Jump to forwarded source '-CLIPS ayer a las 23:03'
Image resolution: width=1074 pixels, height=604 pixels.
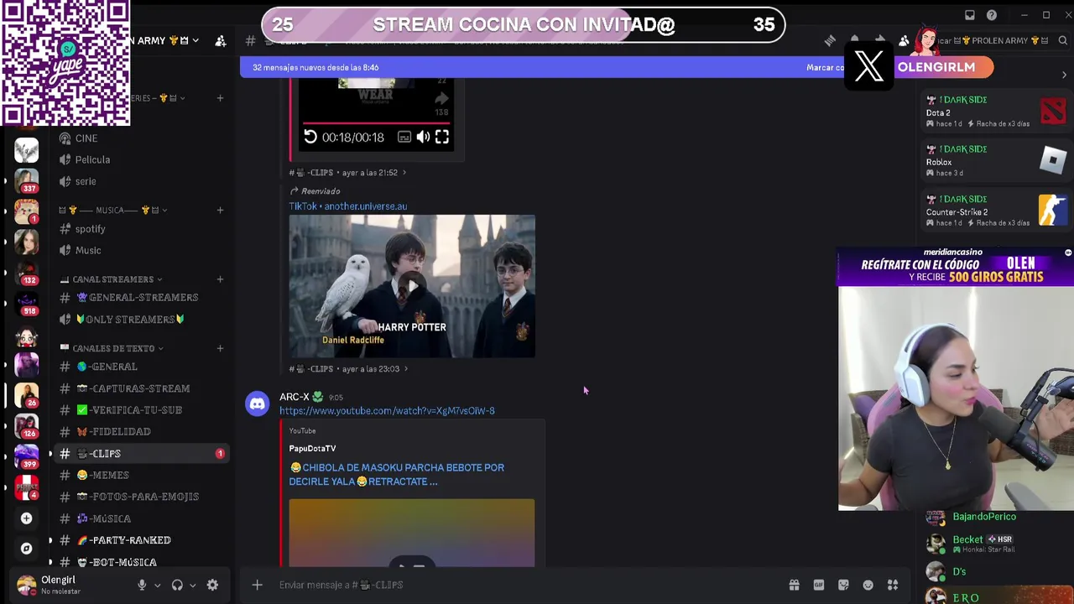pos(348,369)
